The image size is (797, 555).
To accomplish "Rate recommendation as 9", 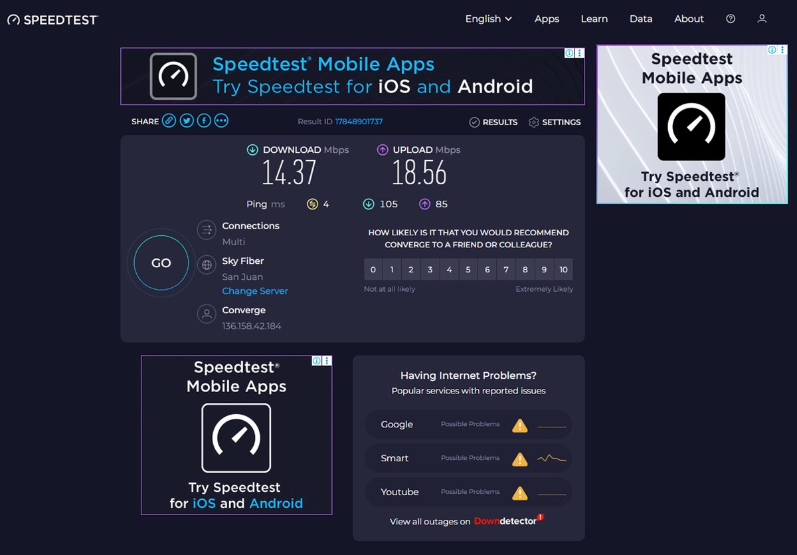I will (545, 269).
